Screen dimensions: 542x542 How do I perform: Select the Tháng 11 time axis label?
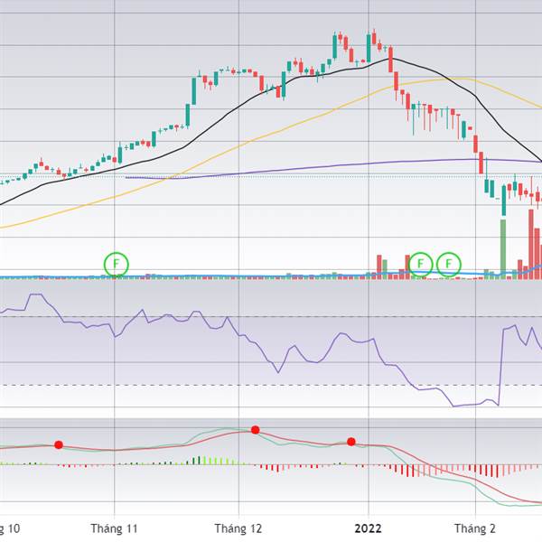coord(114,528)
